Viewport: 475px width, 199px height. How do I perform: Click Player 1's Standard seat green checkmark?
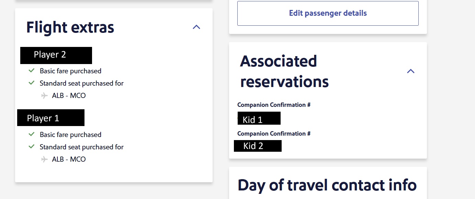(32, 147)
